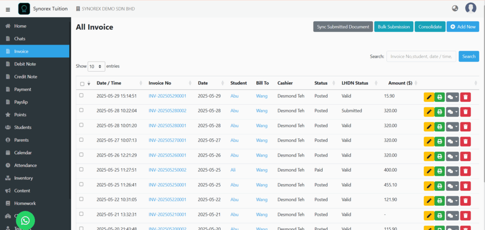Expand message dropdown for INV-202505290001

[452, 97]
